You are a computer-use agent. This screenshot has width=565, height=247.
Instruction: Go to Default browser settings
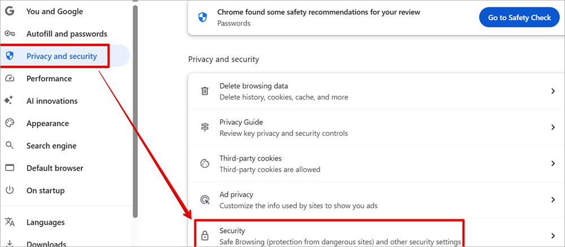55,168
